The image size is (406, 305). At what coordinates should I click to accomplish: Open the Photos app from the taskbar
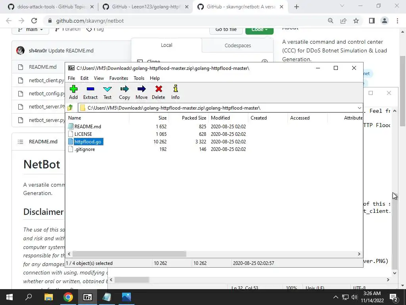126,297
